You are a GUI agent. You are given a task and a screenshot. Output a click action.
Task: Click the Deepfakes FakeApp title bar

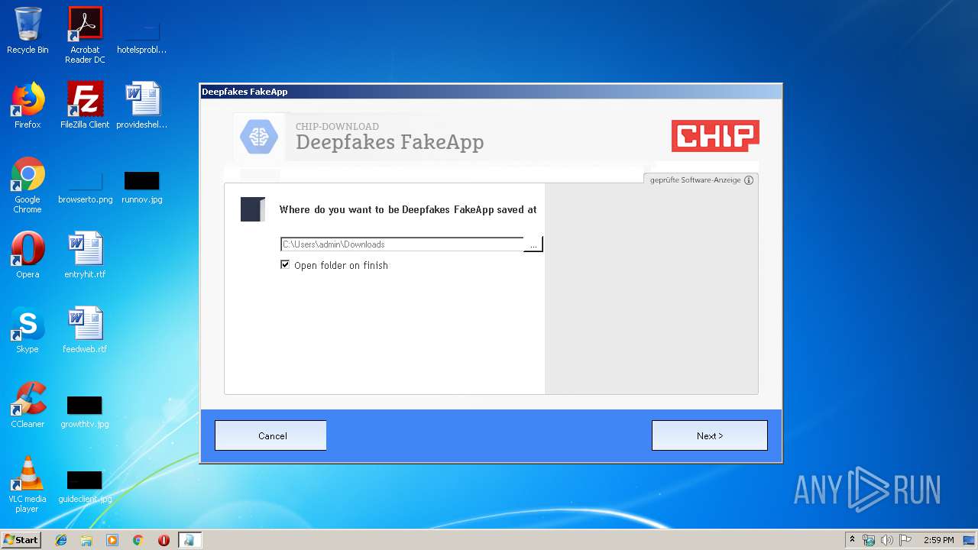tap(491, 92)
